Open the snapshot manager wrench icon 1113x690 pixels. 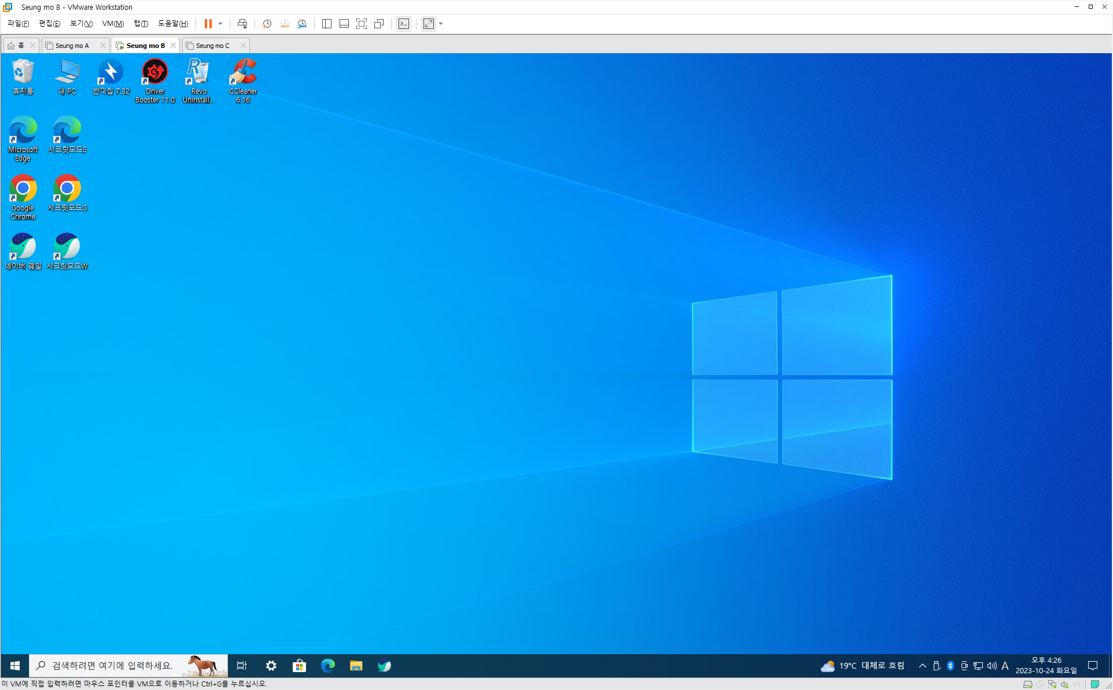(x=302, y=24)
